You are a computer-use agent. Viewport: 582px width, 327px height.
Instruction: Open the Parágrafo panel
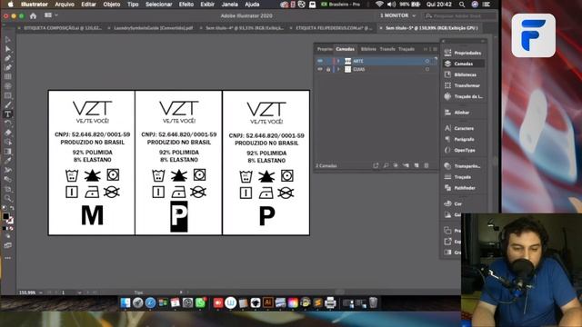coord(464,139)
